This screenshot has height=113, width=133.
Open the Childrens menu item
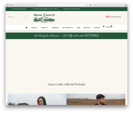click(x=55, y=28)
